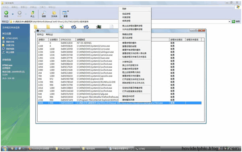Viewport: 242px width, 152px height.
Task: Open the UTM2 软件(S) menu
Action: coord(40,34)
